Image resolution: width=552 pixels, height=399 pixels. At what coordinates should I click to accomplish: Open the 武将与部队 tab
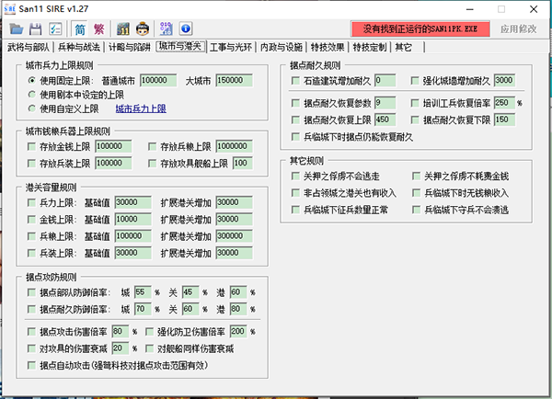pos(29,47)
